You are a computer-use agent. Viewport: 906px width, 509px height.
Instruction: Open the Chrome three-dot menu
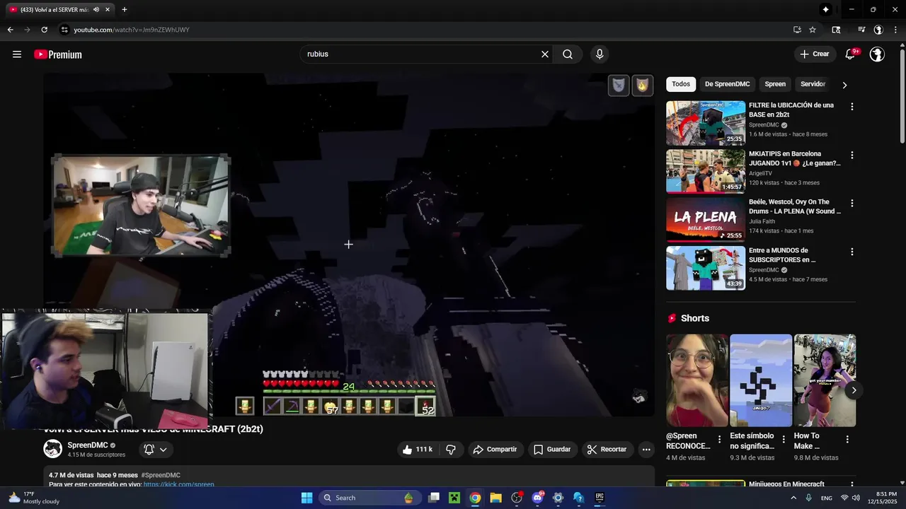pyautogui.click(x=896, y=30)
